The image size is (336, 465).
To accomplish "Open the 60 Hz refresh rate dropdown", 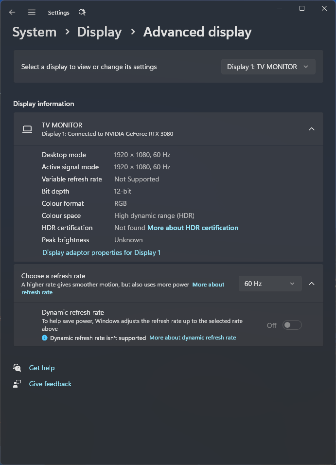I will click(x=270, y=284).
